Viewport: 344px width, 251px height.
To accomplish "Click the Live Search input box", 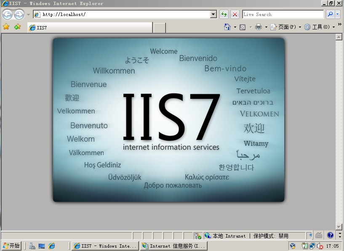I will (x=283, y=14).
